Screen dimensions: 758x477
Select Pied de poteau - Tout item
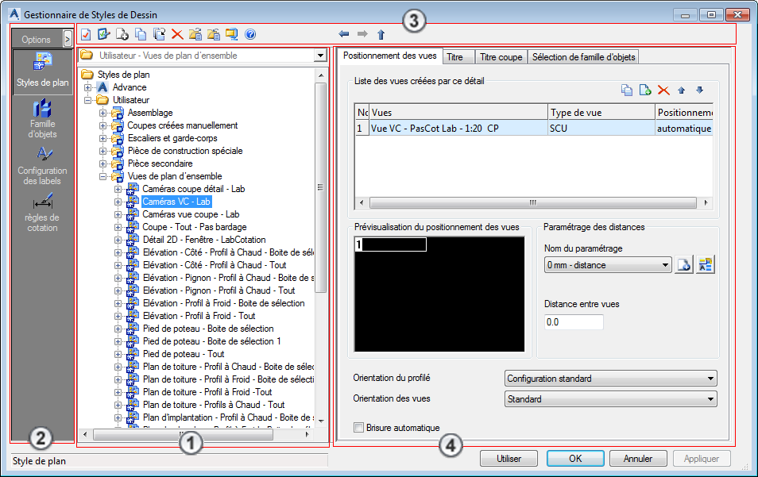click(184, 354)
